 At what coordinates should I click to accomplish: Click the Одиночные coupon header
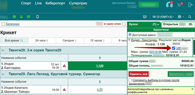(161, 30)
